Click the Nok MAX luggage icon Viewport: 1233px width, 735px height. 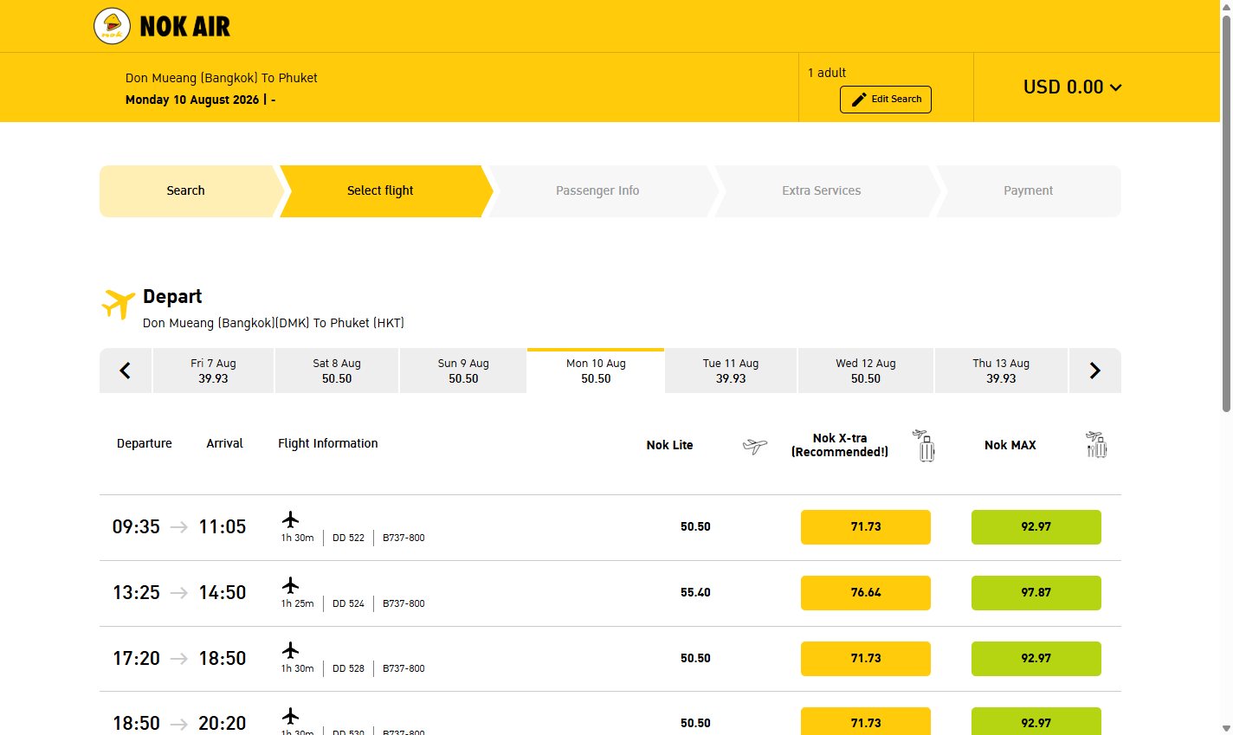pyautogui.click(x=1096, y=444)
